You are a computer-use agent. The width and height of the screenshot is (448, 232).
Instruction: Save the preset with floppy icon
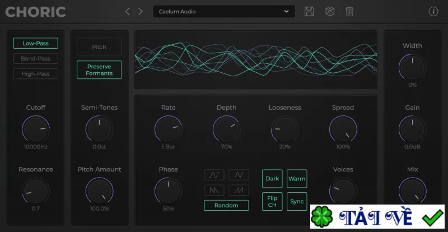point(309,11)
